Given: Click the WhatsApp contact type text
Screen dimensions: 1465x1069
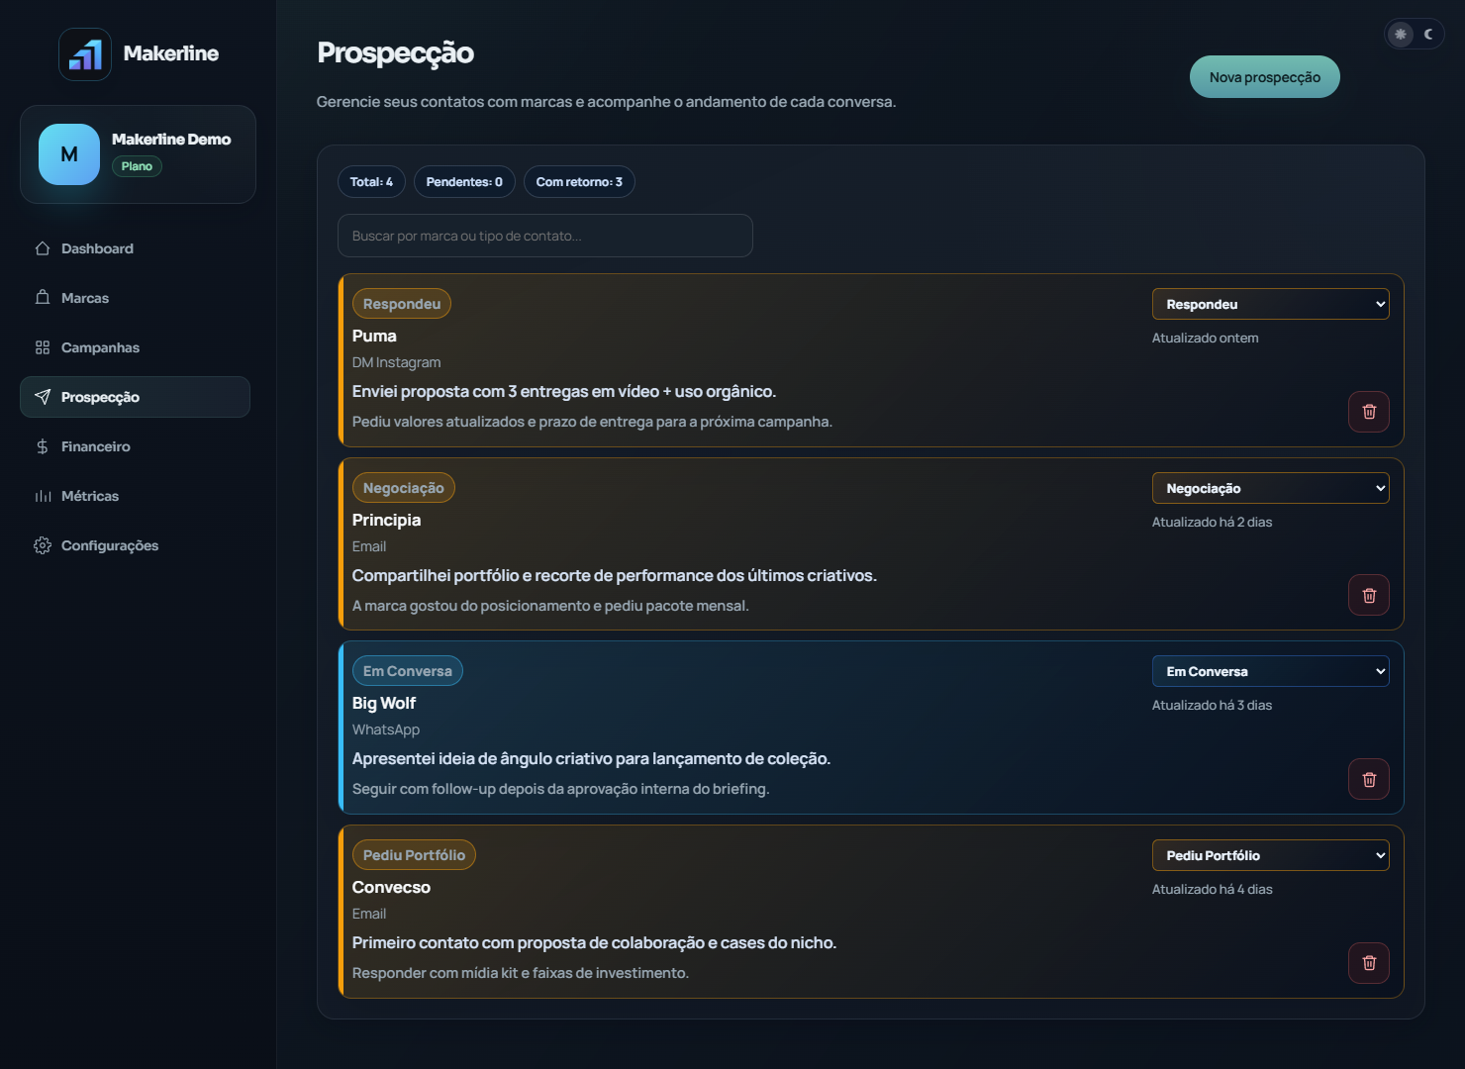Looking at the screenshot, I should pos(386,730).
